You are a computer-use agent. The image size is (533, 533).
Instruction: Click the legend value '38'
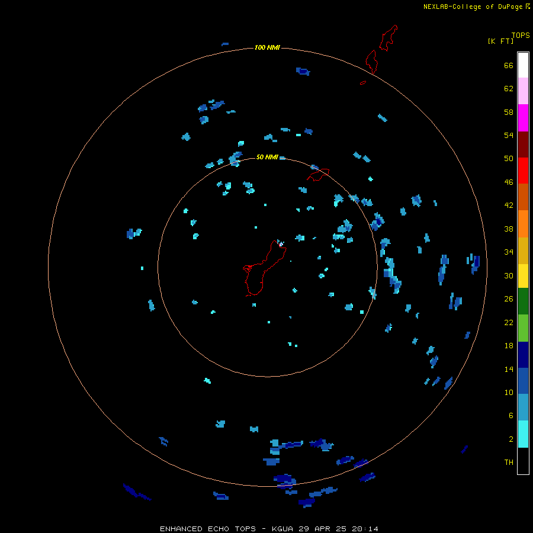[x=509, y=229]
